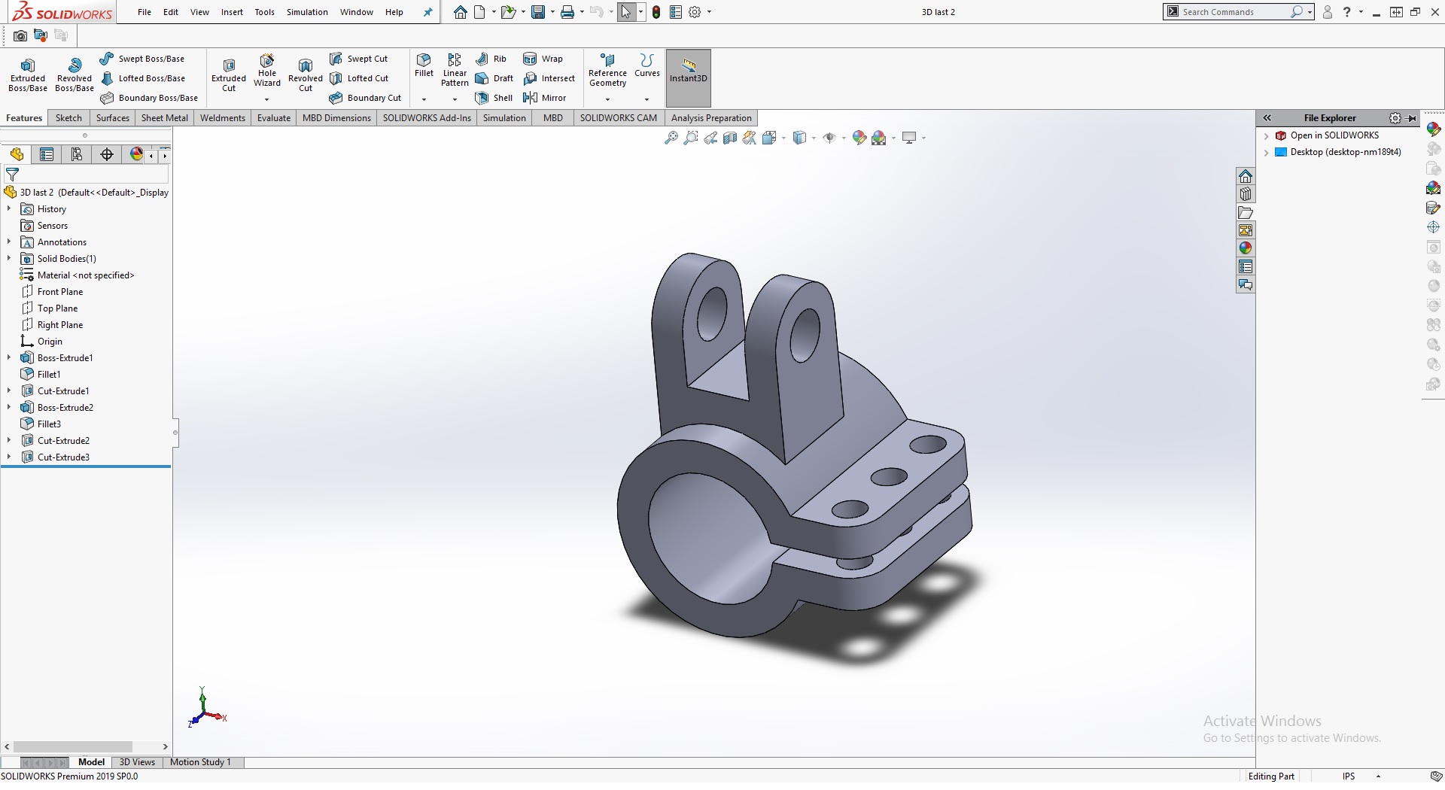The height and width of the screenshot is (790, 1445).
Task: Pin the menu bar with pushpin
Action: pos(428,12)
